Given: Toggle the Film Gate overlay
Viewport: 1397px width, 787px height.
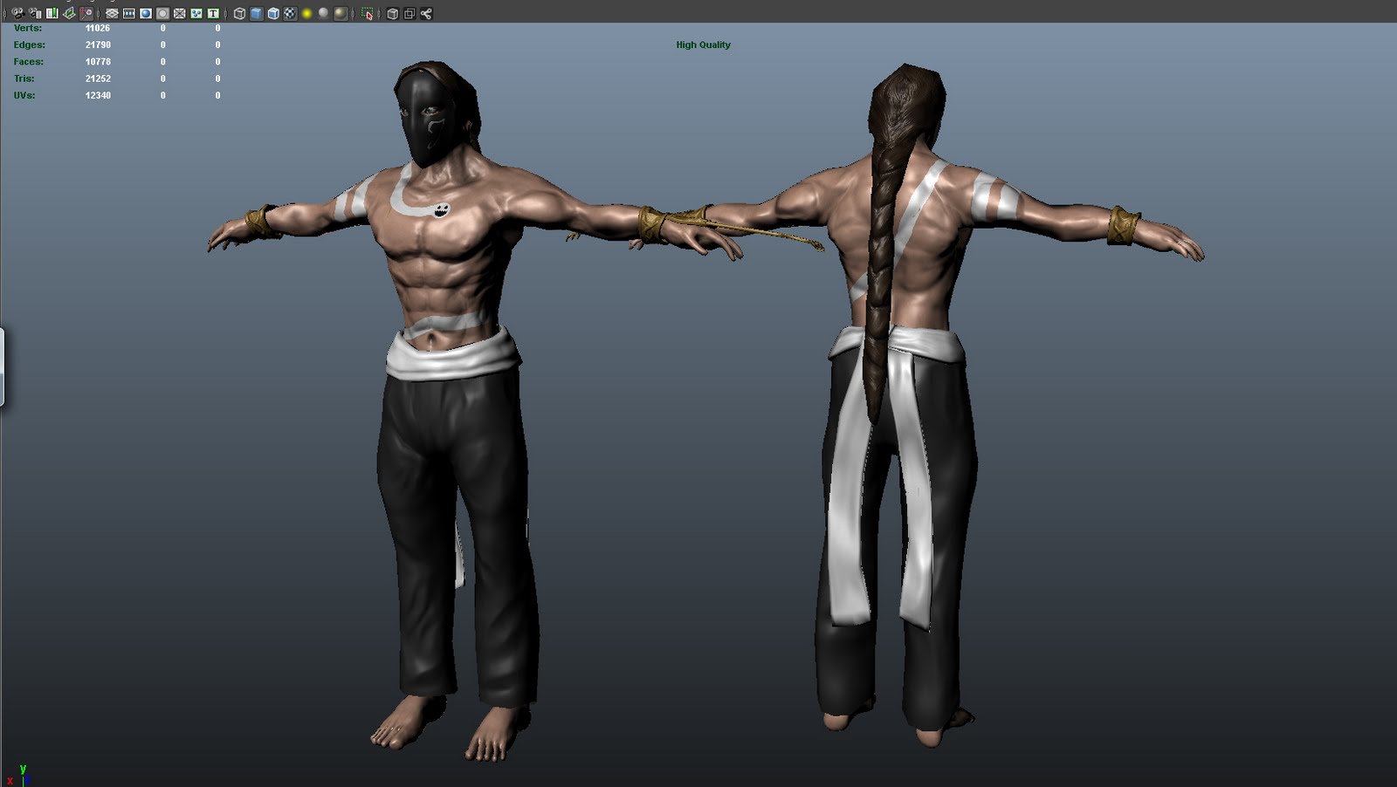Looking at the screenshot, I should coord(129,13).
